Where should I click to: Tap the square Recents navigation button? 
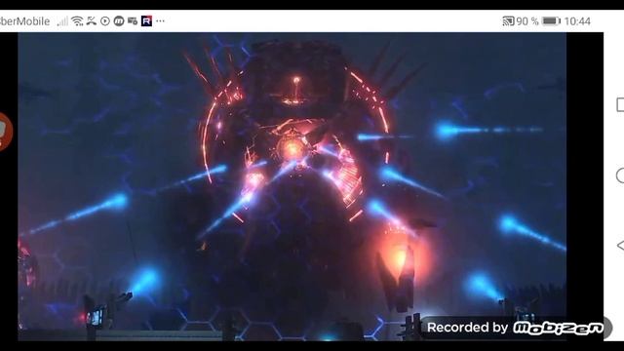coord(620,105)
